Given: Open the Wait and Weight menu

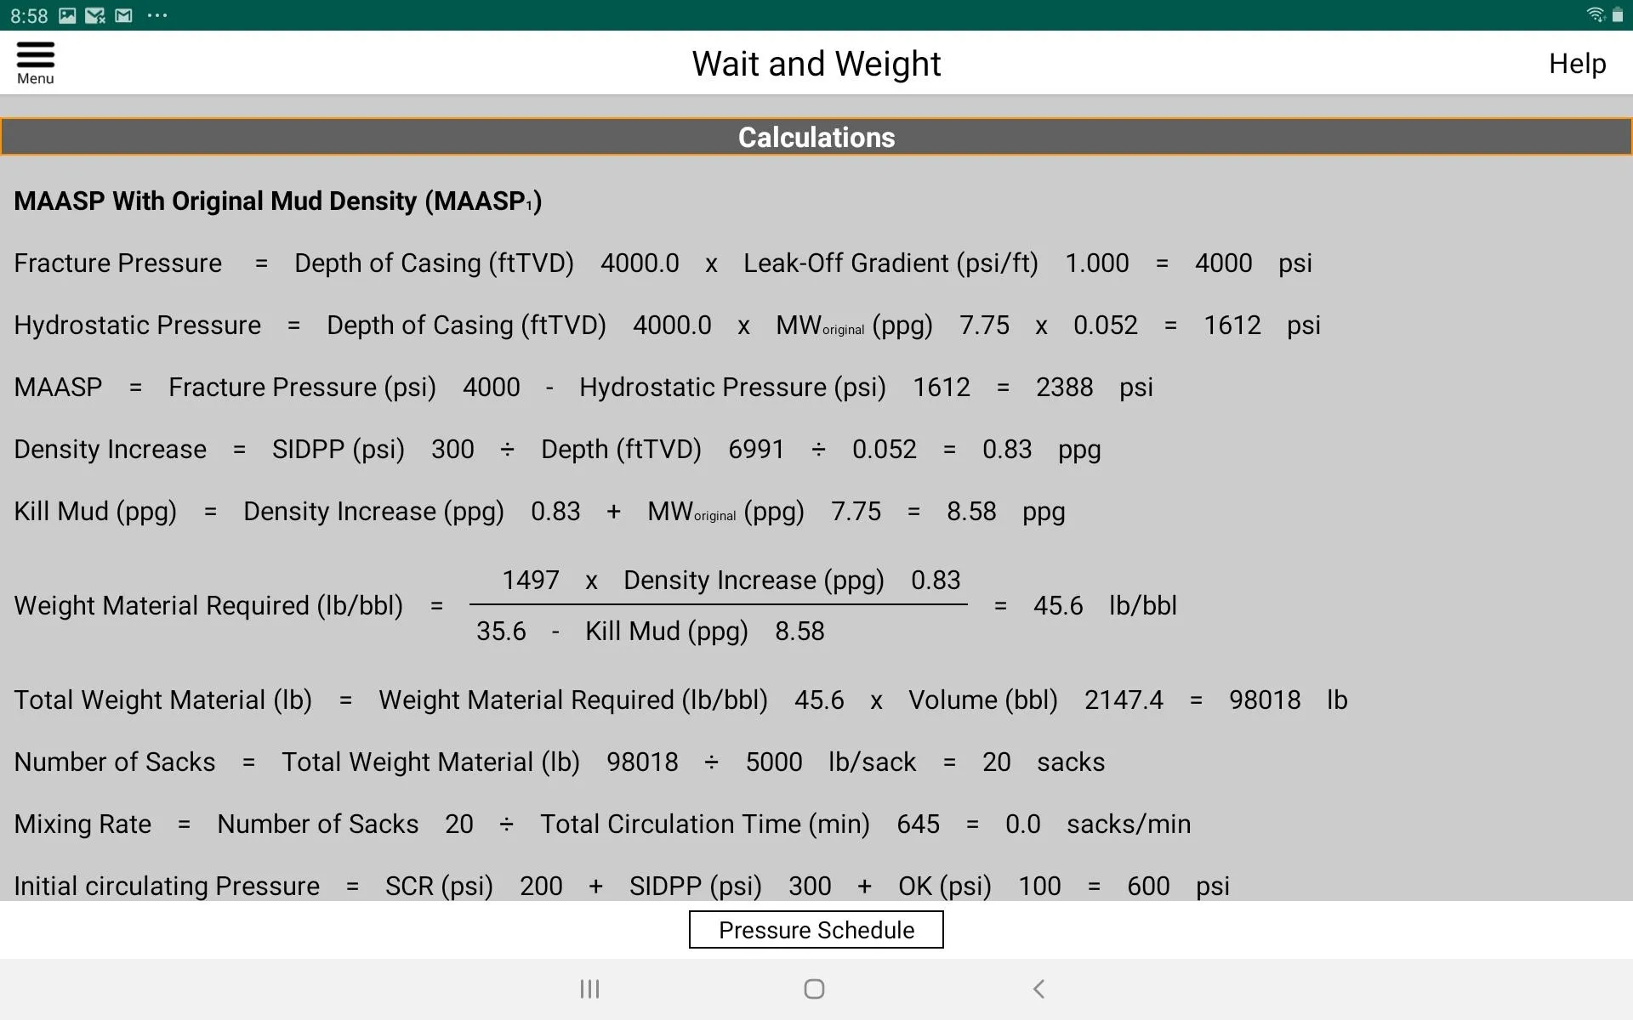Looking at the screenshot, I should tap(34, 62).
